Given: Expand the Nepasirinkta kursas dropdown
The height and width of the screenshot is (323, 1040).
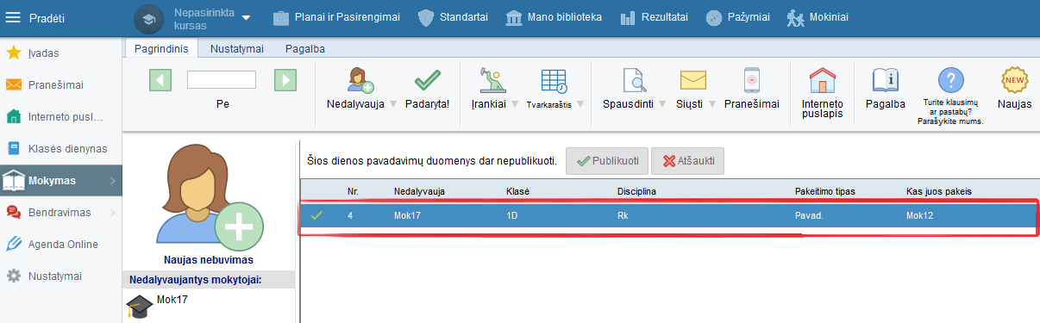Looking at the screenshot, I should 246,18.
